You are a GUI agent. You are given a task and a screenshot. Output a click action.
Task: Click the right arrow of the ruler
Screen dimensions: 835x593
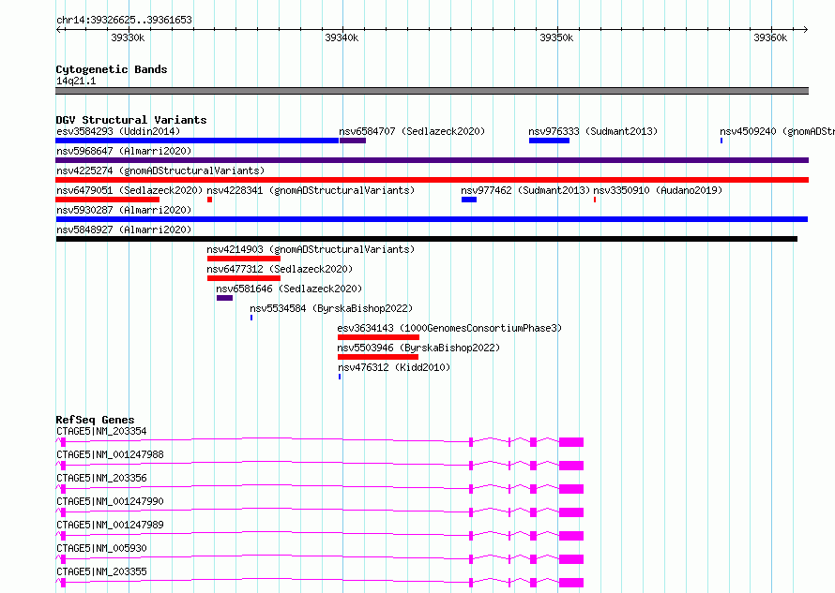(805, 29)
